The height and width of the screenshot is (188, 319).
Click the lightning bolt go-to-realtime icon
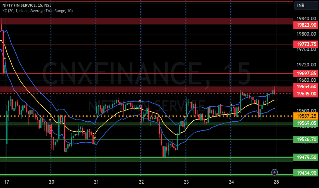point(275,172)
